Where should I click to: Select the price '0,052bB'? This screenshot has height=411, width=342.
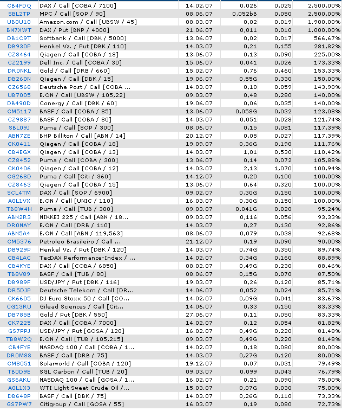coord(245,14)
